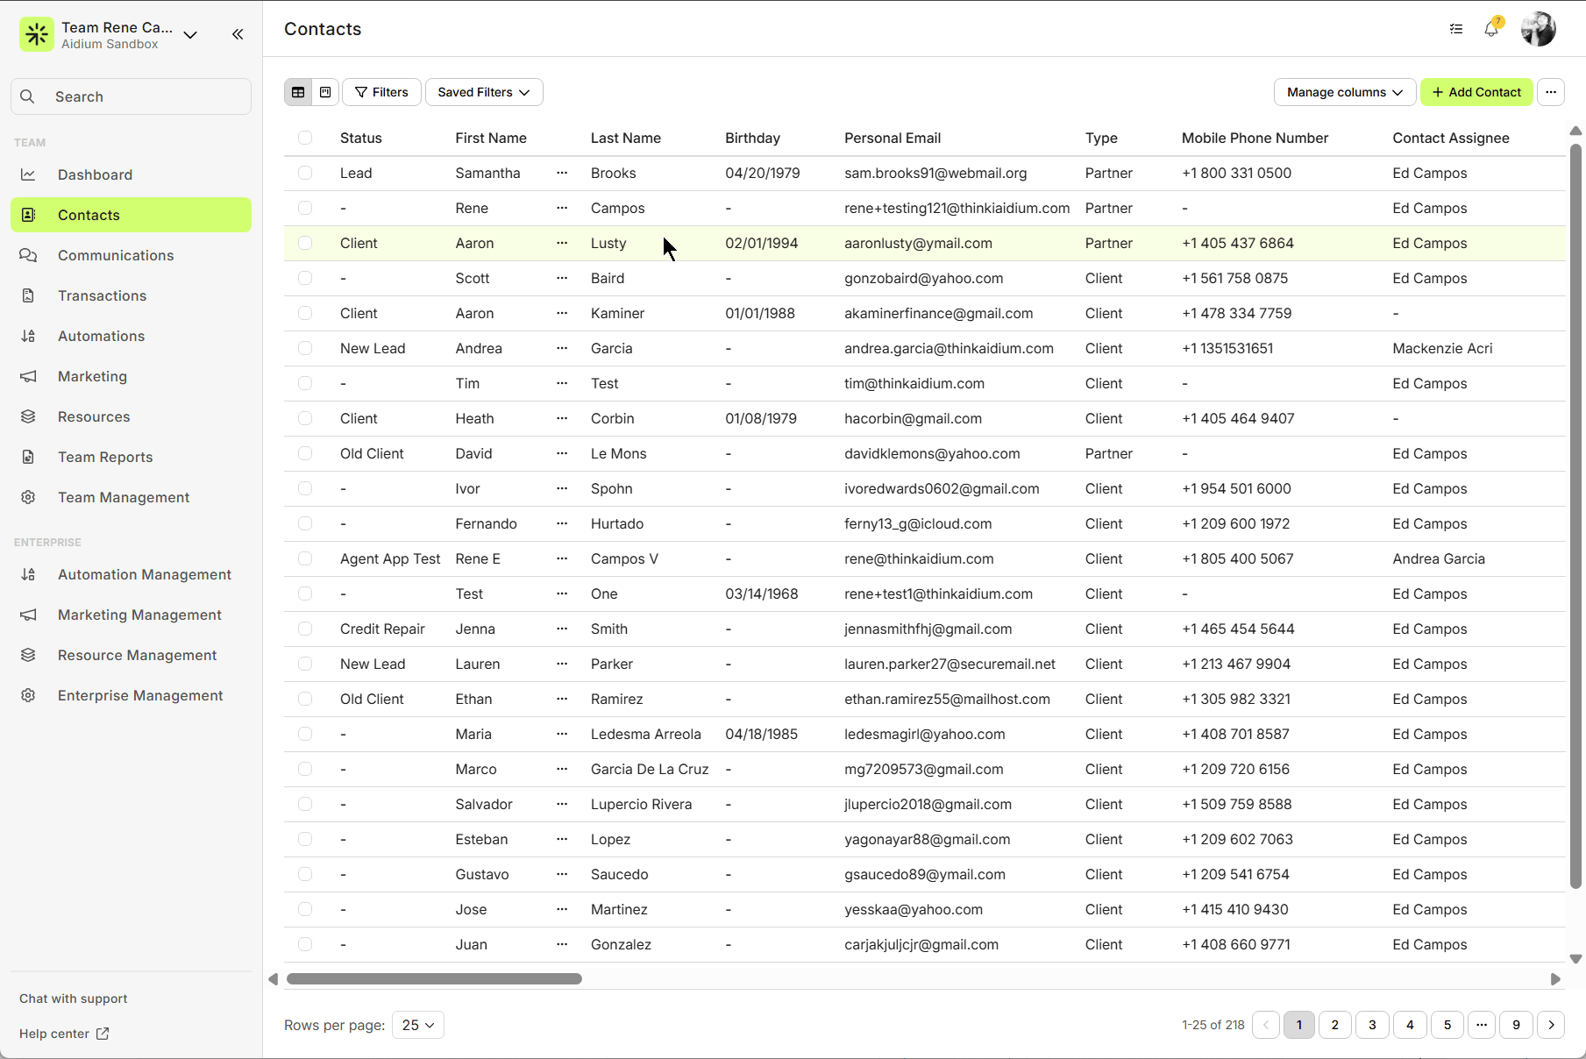The image size is (1586, 1059).
Task: Select the checkbox for Samantha Brooks
Action: coord(305,173)
